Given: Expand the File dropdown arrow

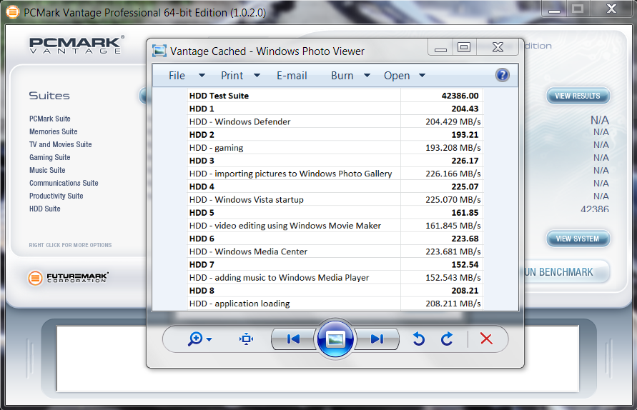Looking at the screenshot, I should click(202, 76).
